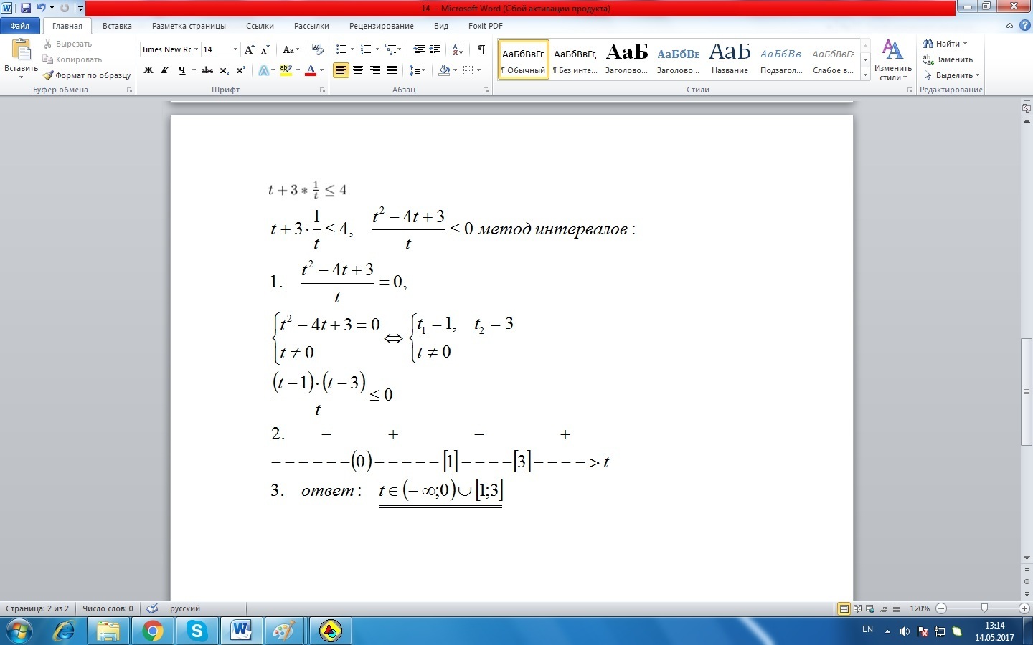Clear formatting with the eraser icon

click(x=318, y=49)
